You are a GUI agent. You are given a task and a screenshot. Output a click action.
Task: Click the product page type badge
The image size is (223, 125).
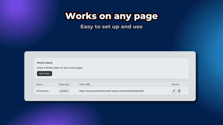point(64,91)
